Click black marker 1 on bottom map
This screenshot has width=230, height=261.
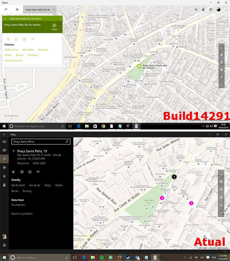[174, 177]
